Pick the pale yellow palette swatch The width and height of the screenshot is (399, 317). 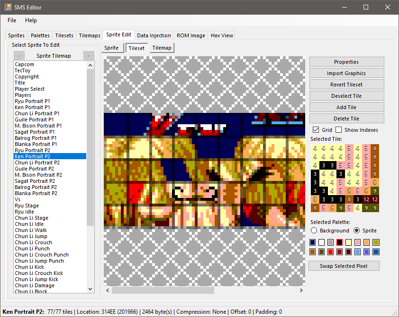[x=349, y=242]
